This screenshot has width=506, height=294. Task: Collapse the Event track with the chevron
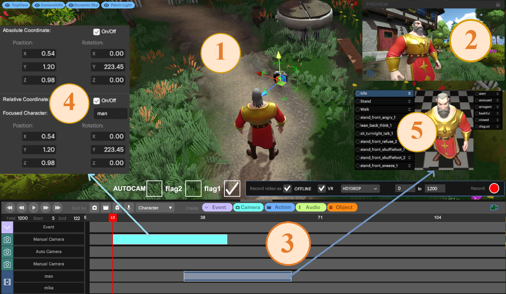click(7, 227)
